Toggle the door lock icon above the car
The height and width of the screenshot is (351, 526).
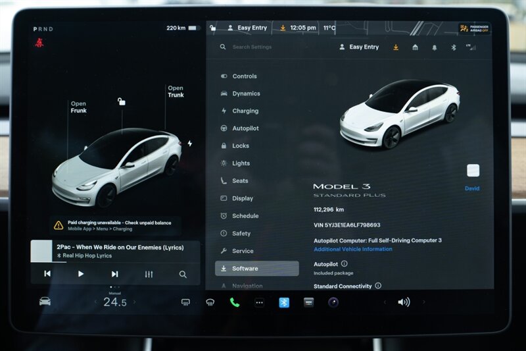[x=121, y=101]
